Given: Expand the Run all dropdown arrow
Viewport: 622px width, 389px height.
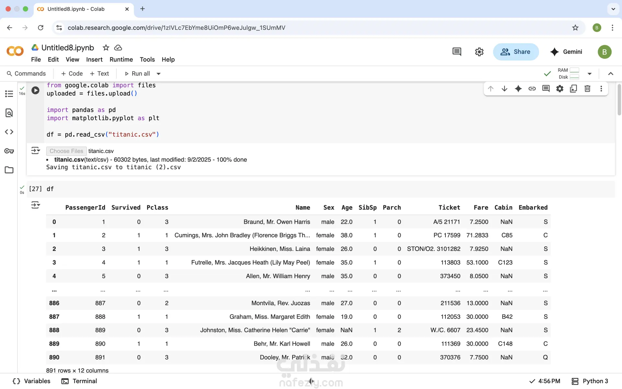Looking at the screenshot, I should coord(159,74).
